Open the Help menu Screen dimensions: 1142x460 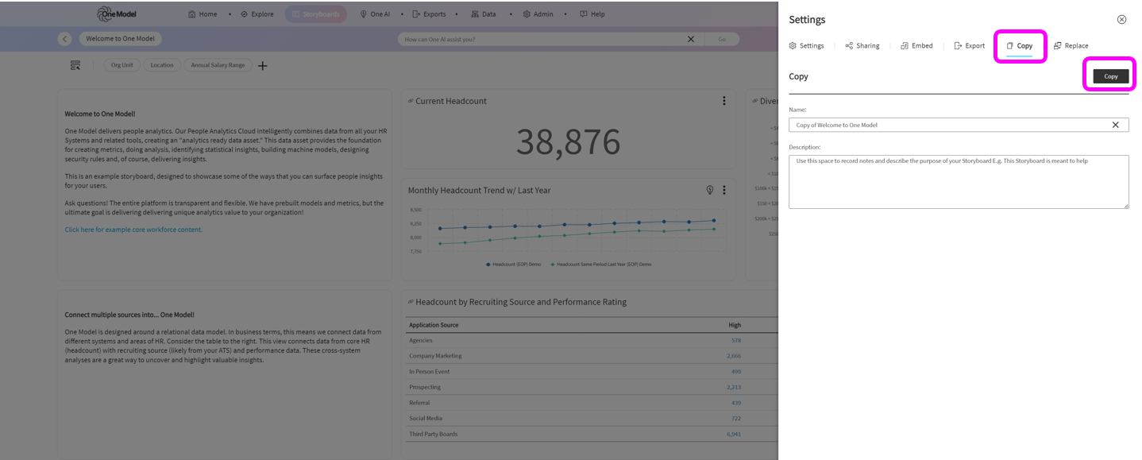coord(592,14)
